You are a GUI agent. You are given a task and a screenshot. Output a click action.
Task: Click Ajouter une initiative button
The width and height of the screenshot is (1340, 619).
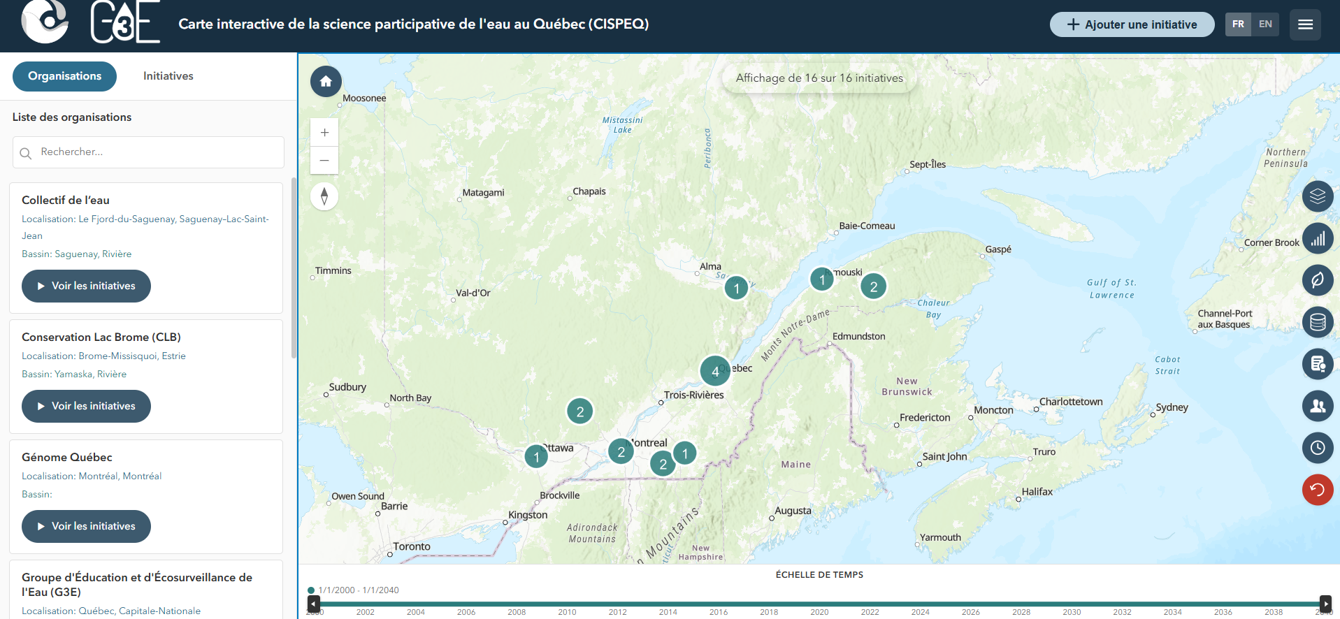1132,24
